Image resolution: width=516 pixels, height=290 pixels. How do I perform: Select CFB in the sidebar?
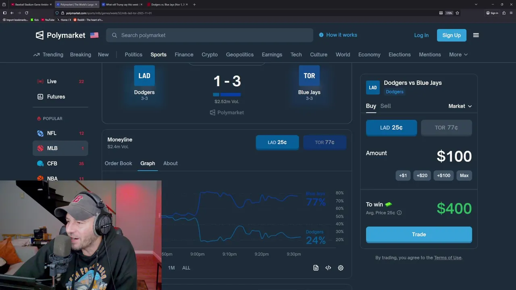(60, 164)
